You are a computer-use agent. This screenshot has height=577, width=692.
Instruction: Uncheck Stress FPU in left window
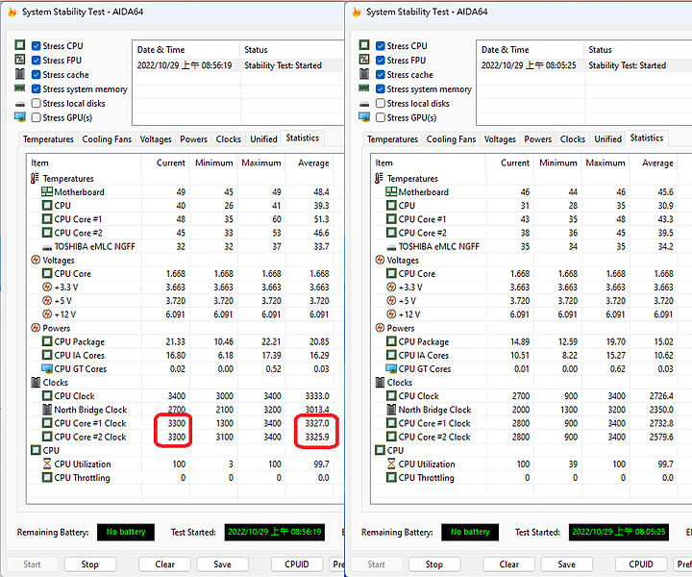pyautogui.click(x=37, y=60)
